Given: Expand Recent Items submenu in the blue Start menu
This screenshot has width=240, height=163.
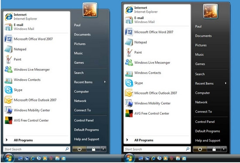Looking at the screenshot, I should pos(90,82).
